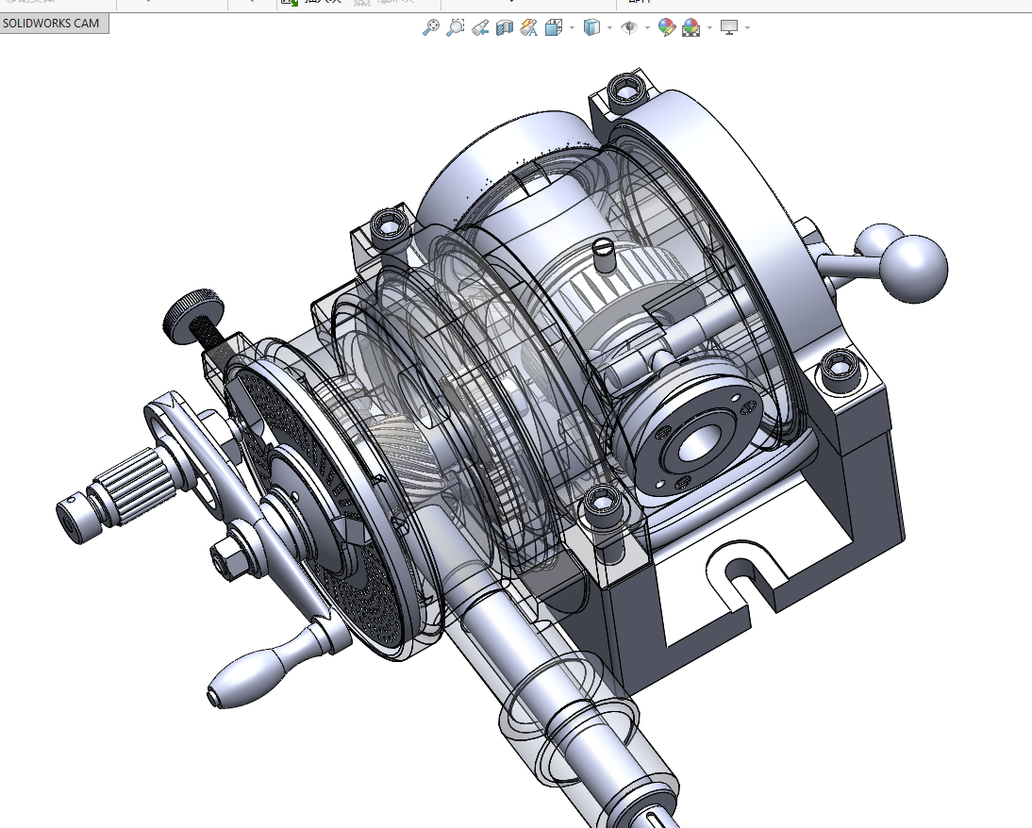The width and height of the screenshot is (1032, 828).
Task: Click the View Settings monitor icon
Action: (x=728, y=27)
